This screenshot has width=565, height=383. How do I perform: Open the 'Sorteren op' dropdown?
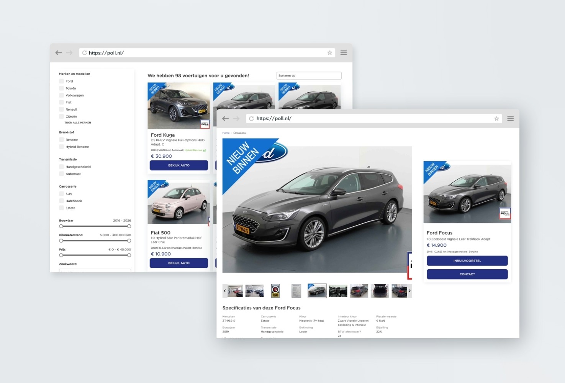(309, 76)
